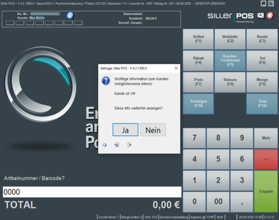Screen dimensions: 279x220
Task: Confirm with the Ja button
Action: pos(125,130)
